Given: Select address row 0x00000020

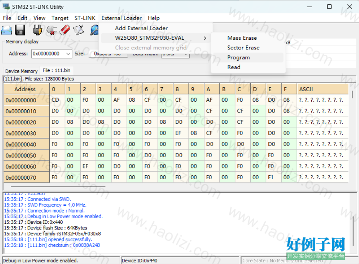Looking at the screenshot, I should 26,122.
